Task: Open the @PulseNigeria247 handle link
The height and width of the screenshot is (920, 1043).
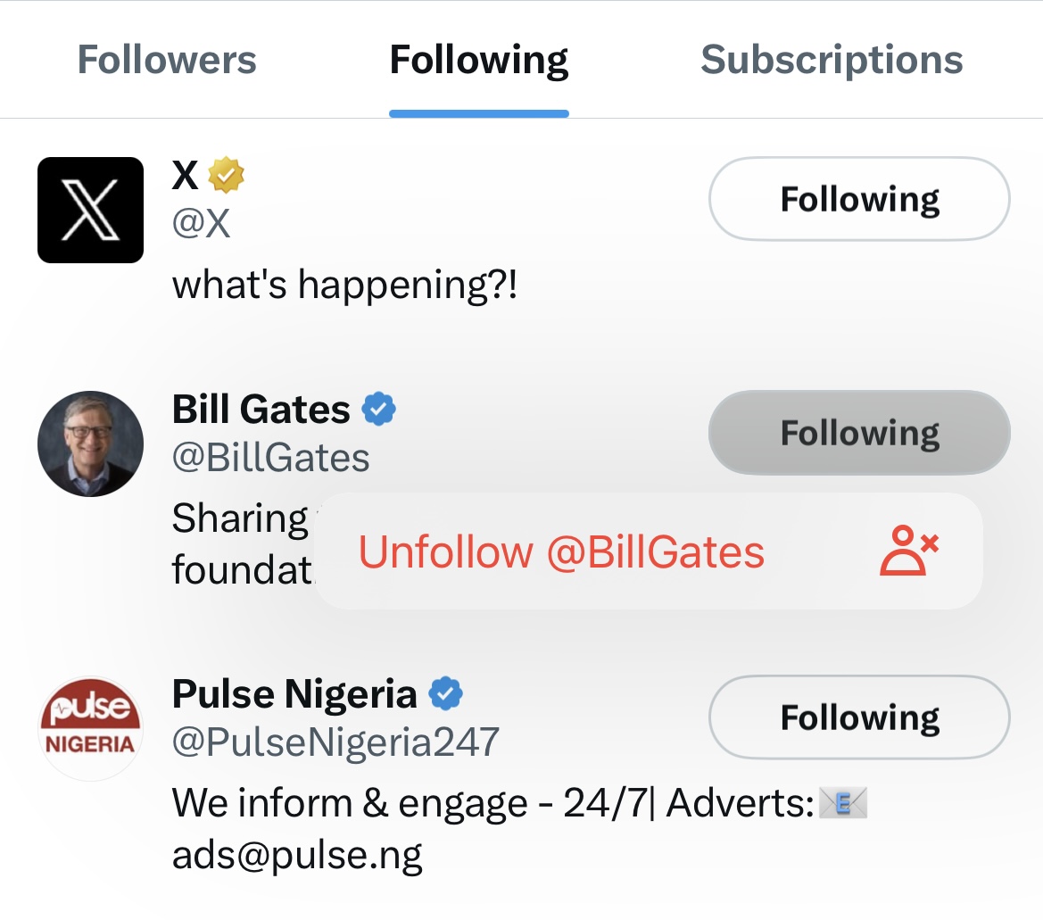Action: coord(335,742)
